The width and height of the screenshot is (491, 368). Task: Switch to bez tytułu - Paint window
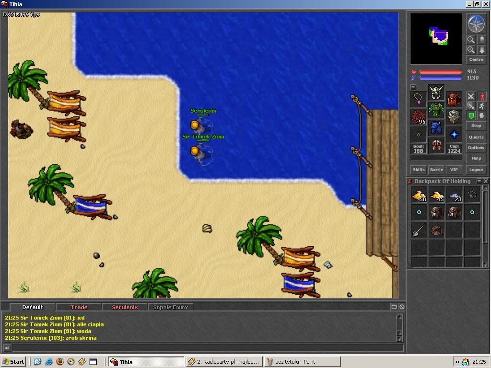click(302, 362)
